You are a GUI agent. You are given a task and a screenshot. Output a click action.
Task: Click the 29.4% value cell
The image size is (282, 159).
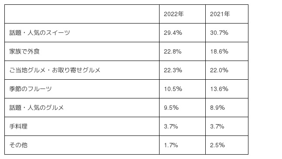[x=182, y=33]
